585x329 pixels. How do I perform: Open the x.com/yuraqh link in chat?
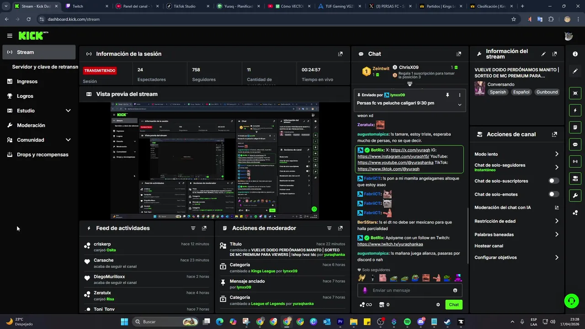coord(410,150)
